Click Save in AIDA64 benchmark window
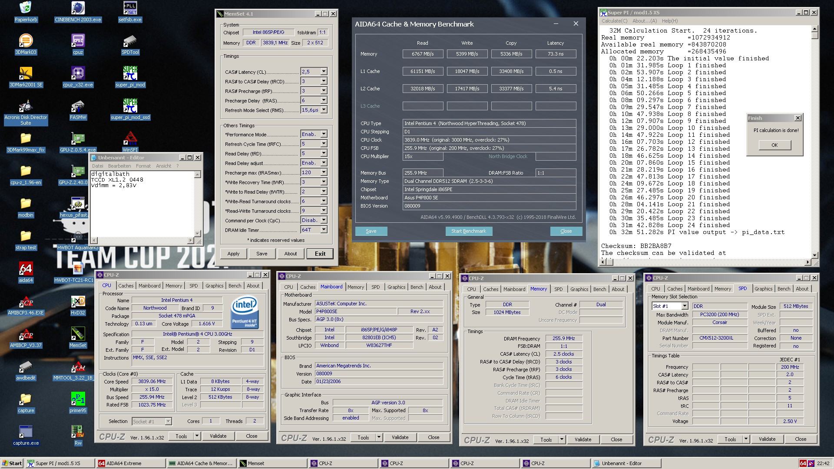The image size is (834, 469). [x=371, y=231]
